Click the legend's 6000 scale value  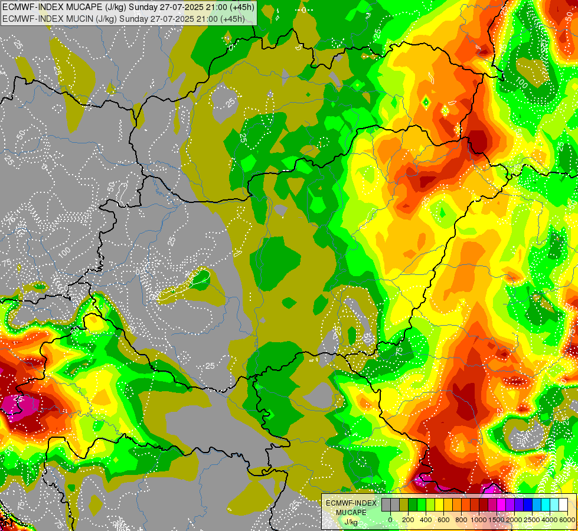pyautogui.click(x=567, y=520)
